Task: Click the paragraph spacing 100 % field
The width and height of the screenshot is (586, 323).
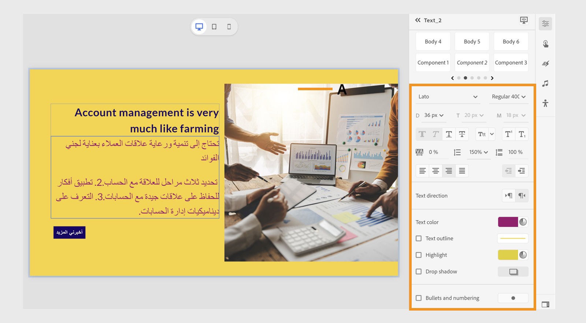Action: click(517, 152)
